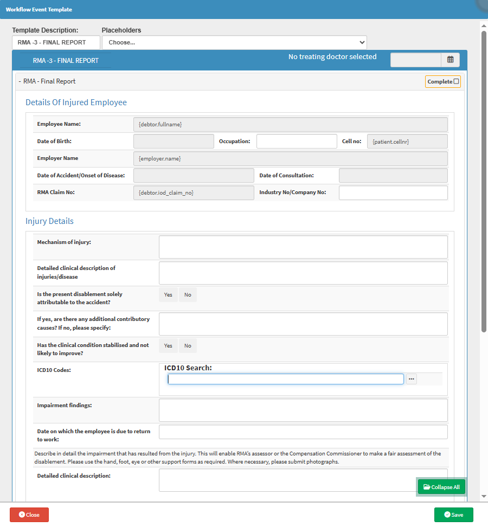Tick the Complete checkbox
This screenshot has height=527, width=488.
click(x=456, y=81)
